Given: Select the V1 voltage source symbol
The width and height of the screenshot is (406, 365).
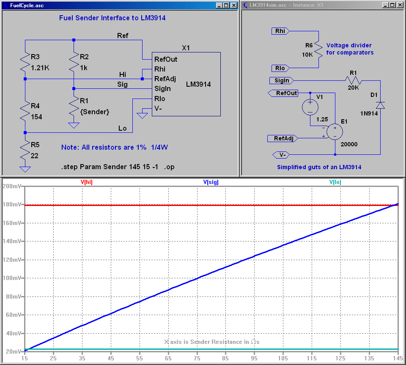Looking at the screenshot, I should click(310, 107).
